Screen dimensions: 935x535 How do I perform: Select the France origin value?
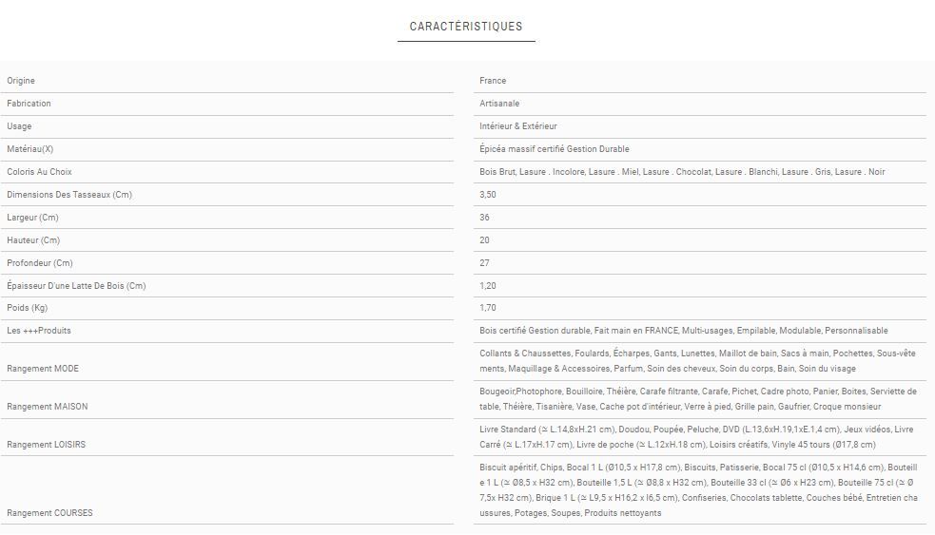click(x=493, y=81)
